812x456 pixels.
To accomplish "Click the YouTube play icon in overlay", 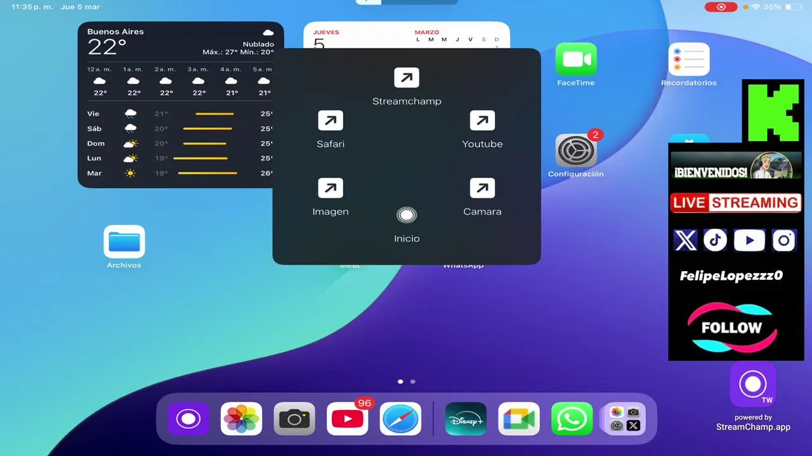I will coord(750,241).
